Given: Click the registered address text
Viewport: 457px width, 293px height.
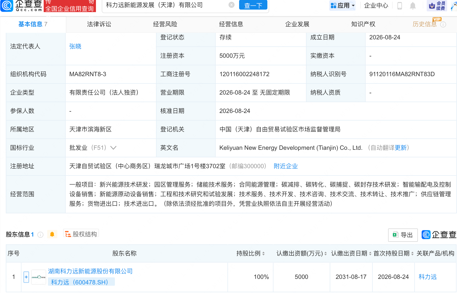Looking at the screenshot, I should click(147, 166).
